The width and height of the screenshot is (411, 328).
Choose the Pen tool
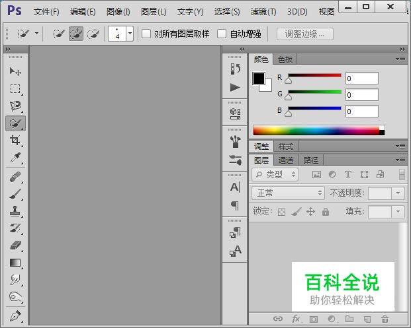tap(15, 315)
